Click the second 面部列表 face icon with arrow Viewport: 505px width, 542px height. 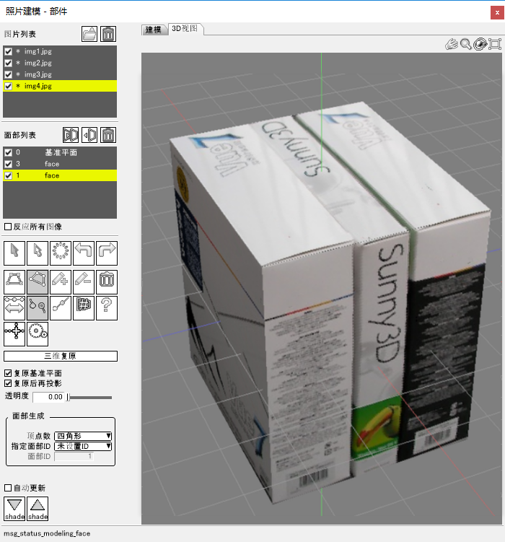click(89, 135)
